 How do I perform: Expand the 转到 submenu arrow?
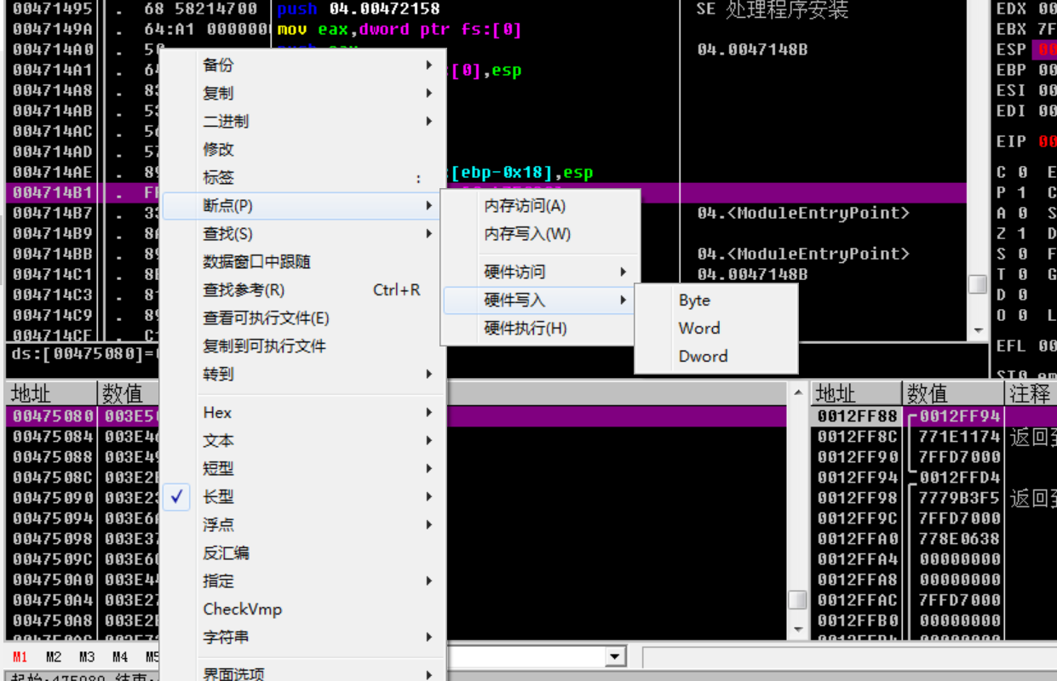(428, 375)
